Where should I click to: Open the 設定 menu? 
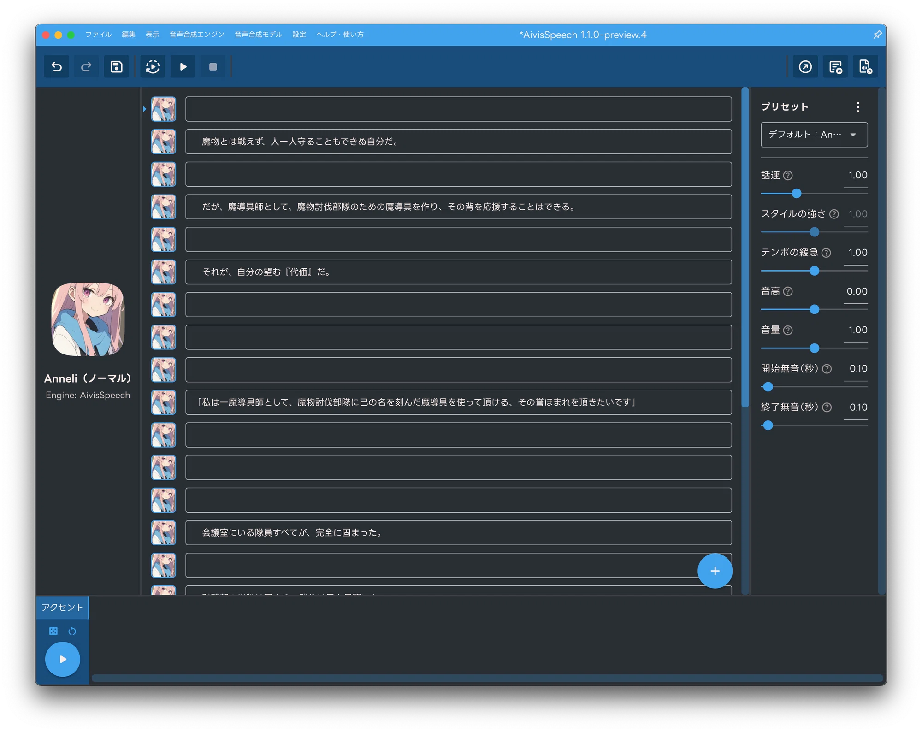[x=299, y=35]
